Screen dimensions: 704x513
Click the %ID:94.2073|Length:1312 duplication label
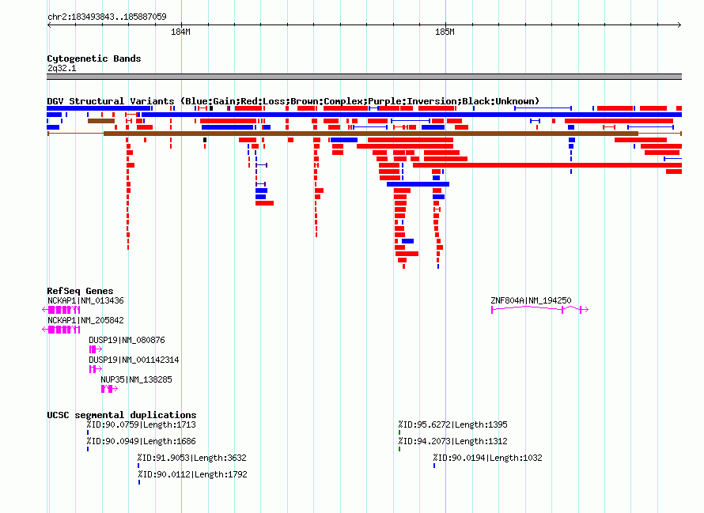453,441
